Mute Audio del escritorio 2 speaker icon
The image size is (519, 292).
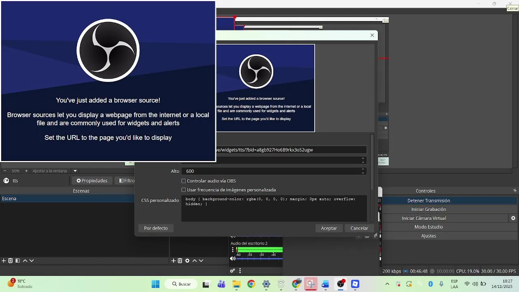[x=233, y=259]
